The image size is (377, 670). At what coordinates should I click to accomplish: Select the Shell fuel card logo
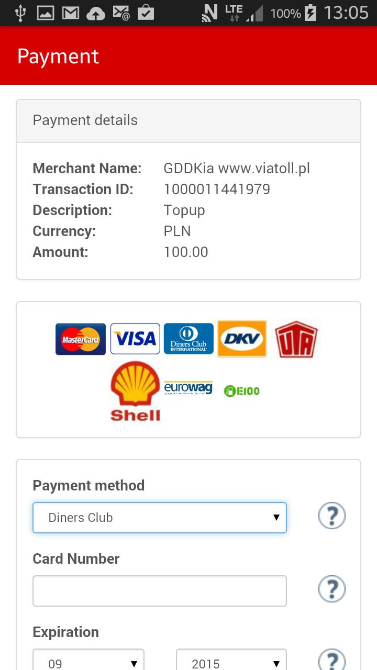135,391
